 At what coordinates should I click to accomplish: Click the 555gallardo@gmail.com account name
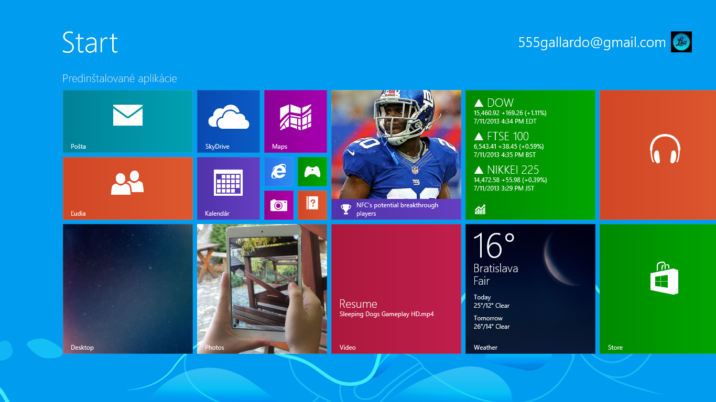click(x=592, y=42)
